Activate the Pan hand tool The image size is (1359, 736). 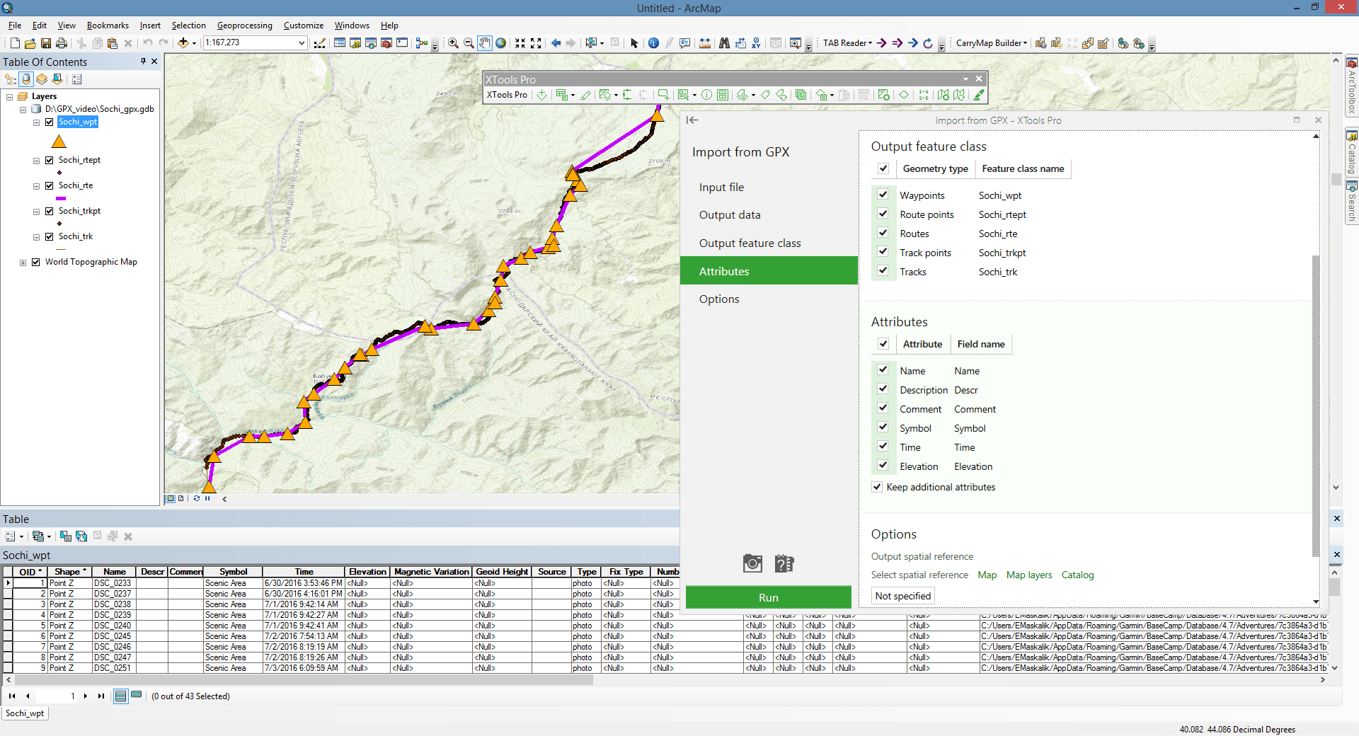coord(484,43)
